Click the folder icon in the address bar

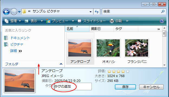24,11
